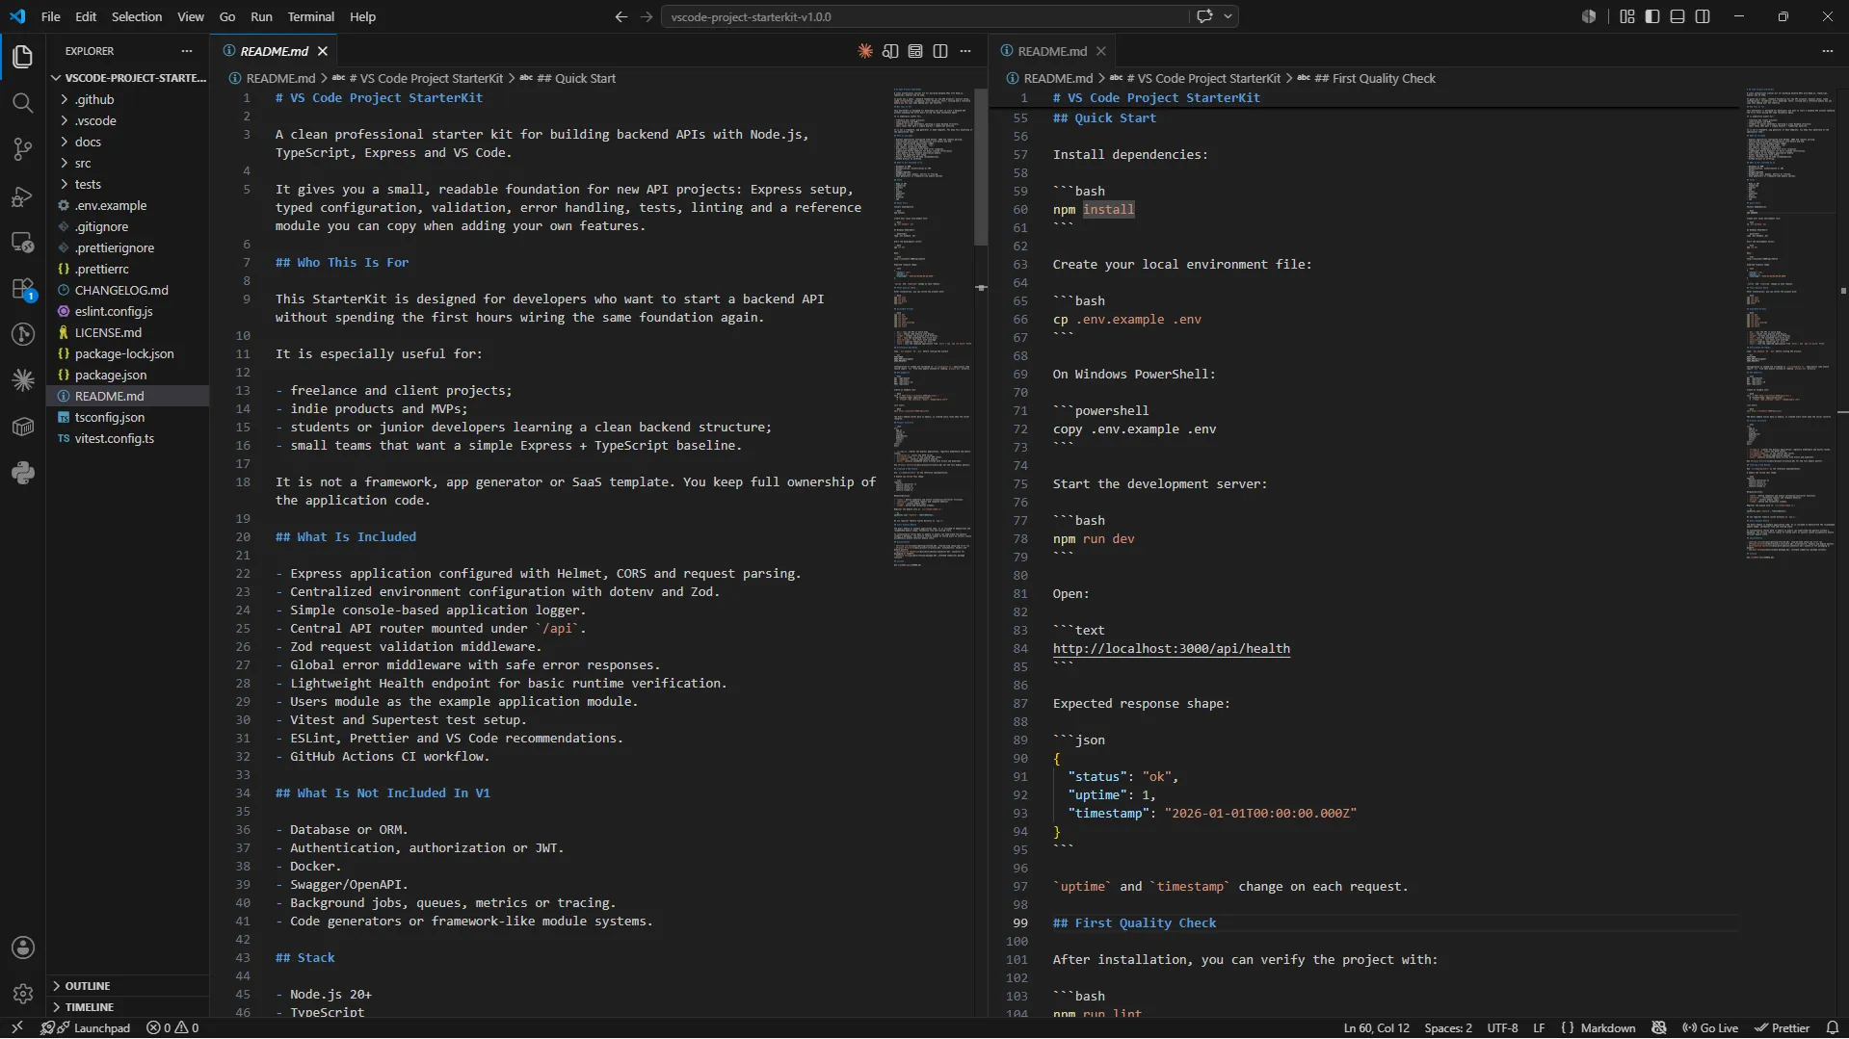The image size is (1849, 1039).
Task: Open the Explorer view in activity bar
Action: (x=22, y=57)
